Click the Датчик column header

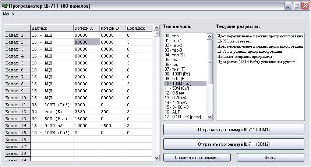[52, 28]
